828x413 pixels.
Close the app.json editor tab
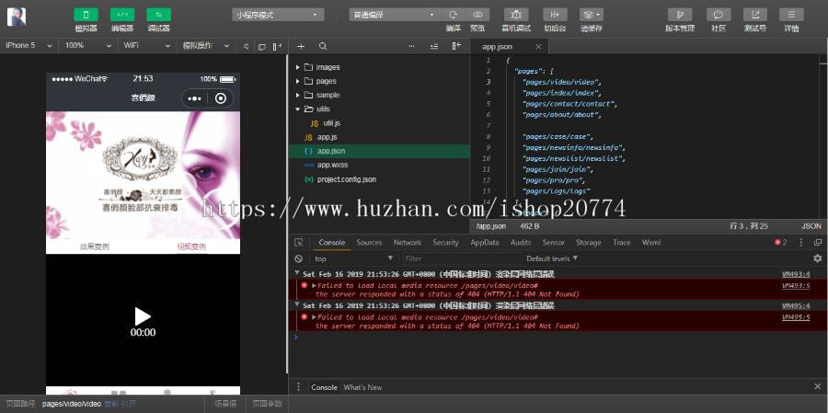point(538,47)
